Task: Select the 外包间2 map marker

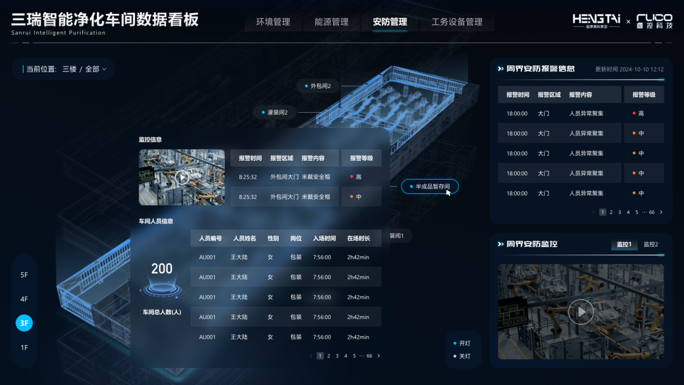Action: click(321, 86)
